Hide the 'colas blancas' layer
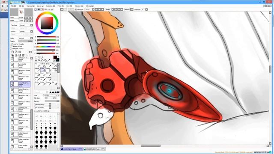The image size is (274, 154). [12, 133]
